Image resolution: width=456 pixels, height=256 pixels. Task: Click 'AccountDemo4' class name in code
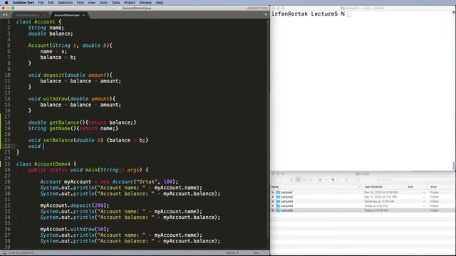coord(52,164)
